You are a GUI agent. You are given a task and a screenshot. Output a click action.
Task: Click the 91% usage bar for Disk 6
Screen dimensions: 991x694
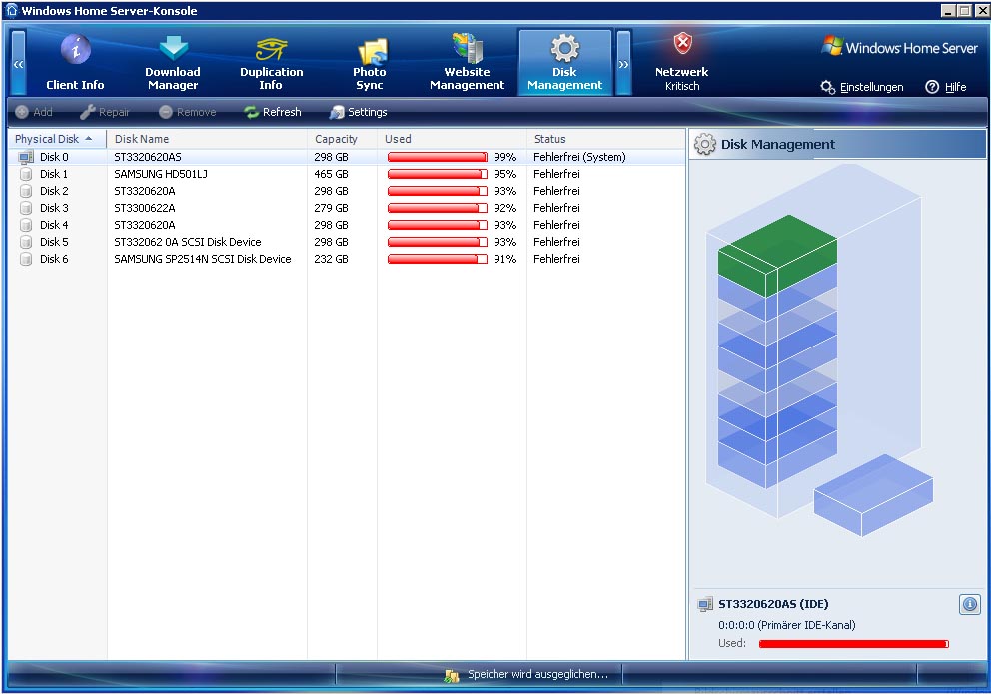click(438, 259)
